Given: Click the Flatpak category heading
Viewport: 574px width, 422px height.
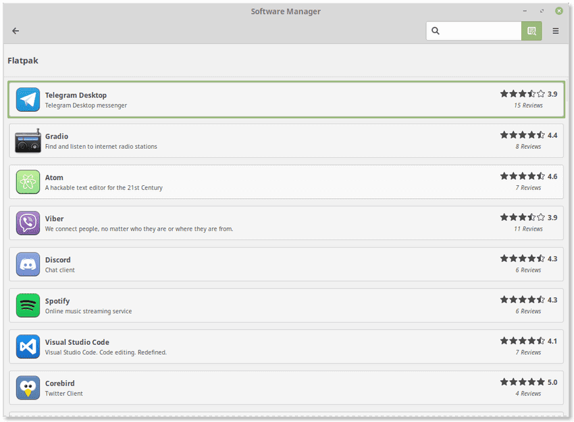Looking at the screenshot, I should click(x=23, y=61).
